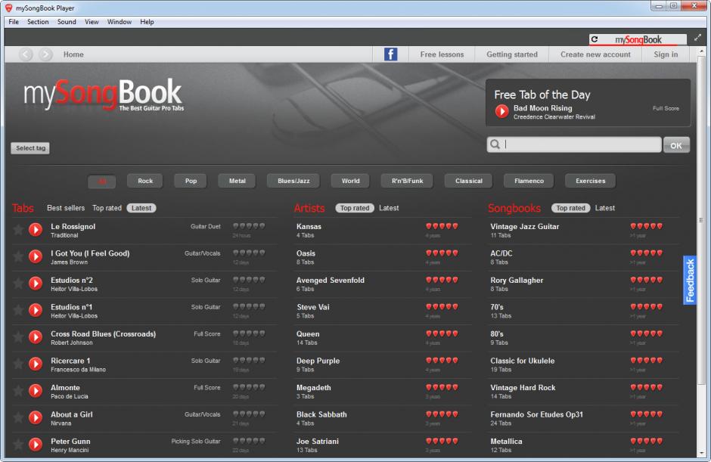Click the mySongBook logo

104,95
